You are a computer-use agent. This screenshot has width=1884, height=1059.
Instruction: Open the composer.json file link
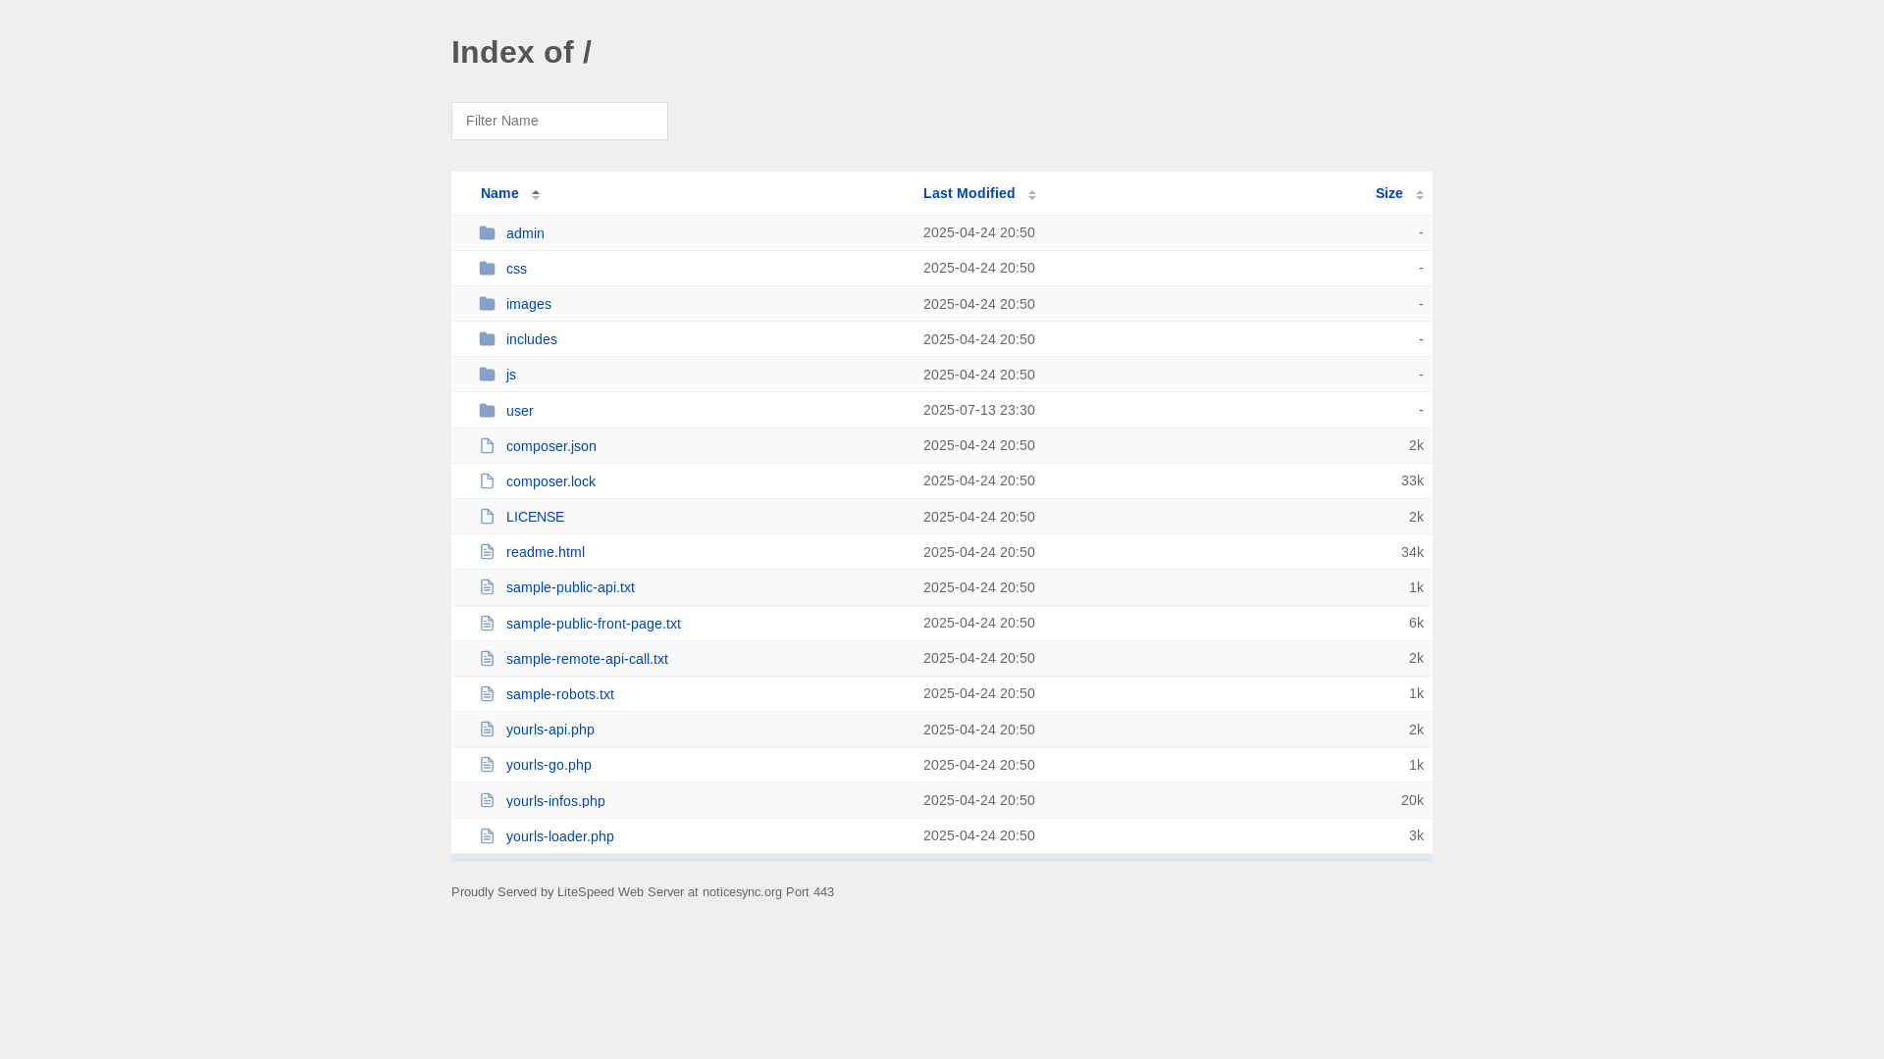coord(551,446)
